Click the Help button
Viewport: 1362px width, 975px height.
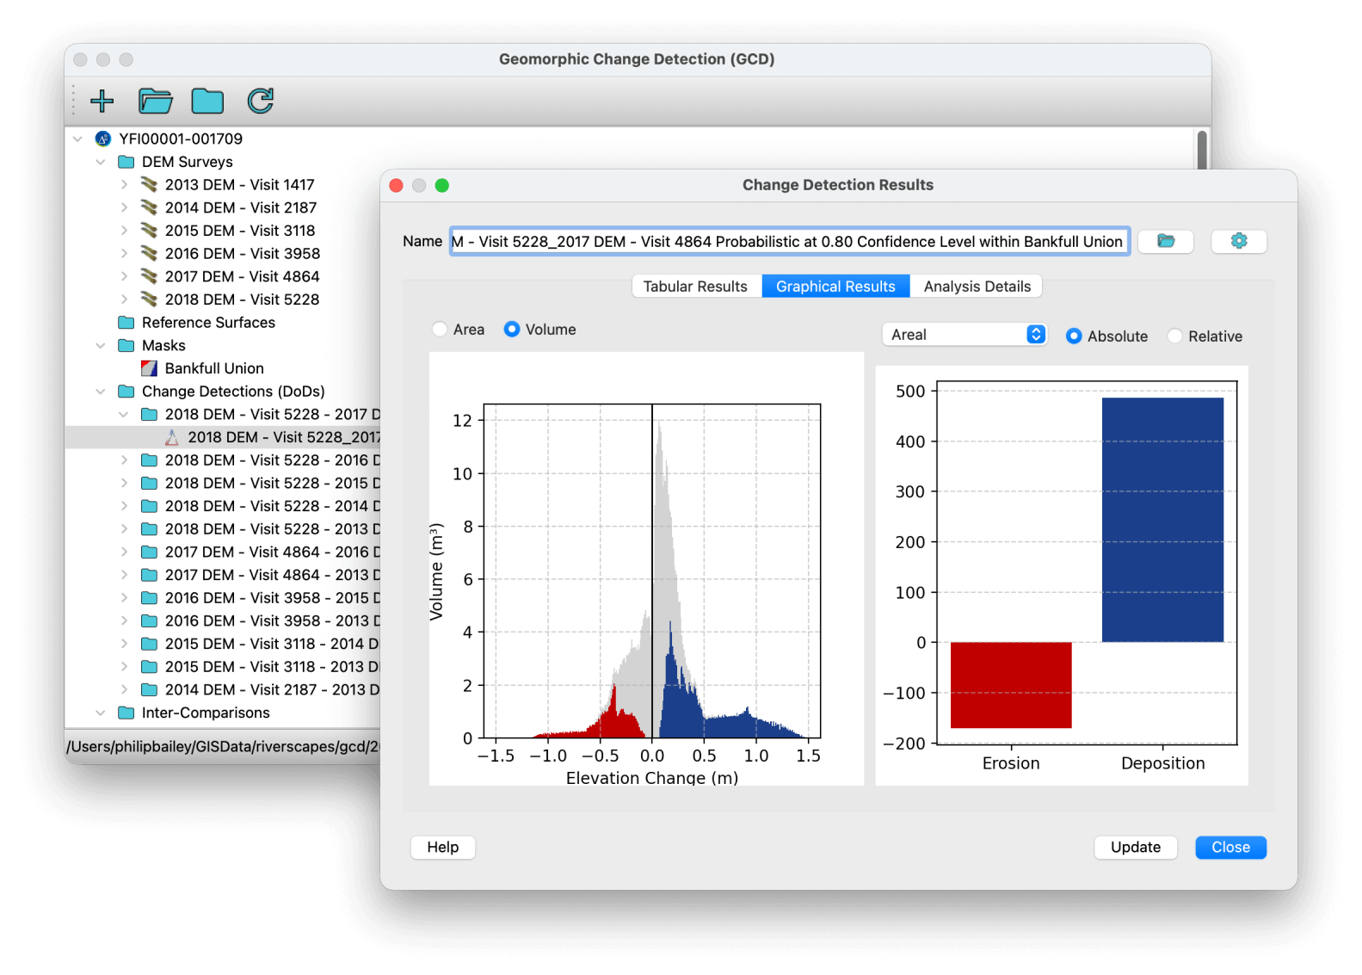443,847
